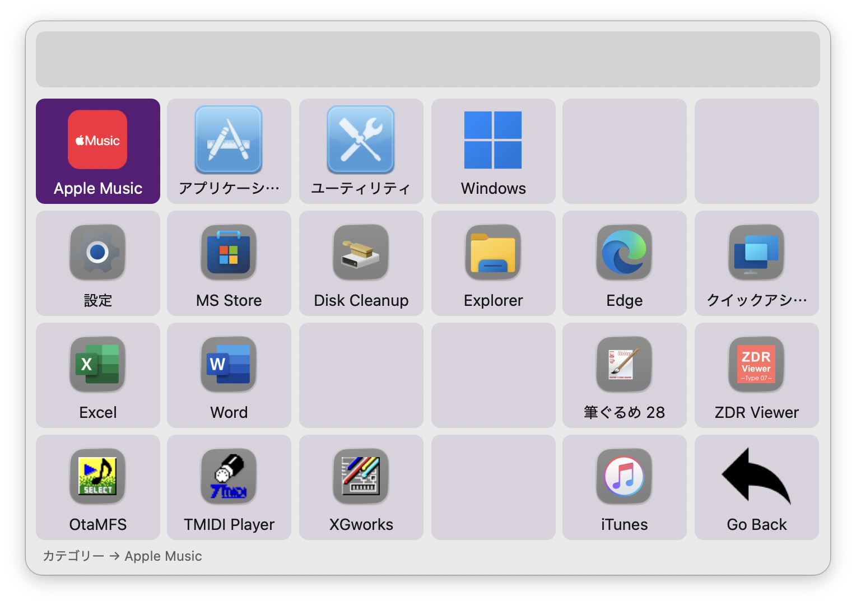The image size is (856, 605).
Task: Launch the Edge browser
Action: click(x=625, y=263)
